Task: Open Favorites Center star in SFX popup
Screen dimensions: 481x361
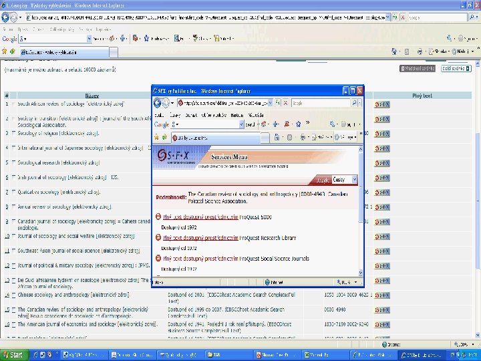Action: 156,138
